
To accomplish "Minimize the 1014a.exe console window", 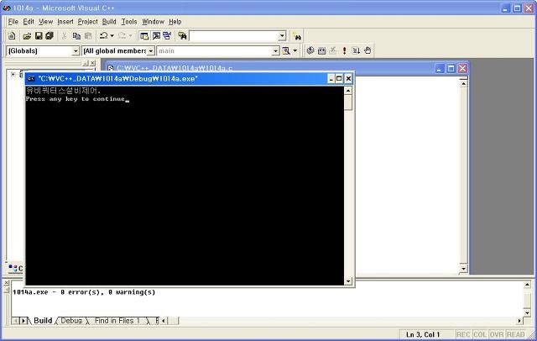I will click(x=331, y=79).
